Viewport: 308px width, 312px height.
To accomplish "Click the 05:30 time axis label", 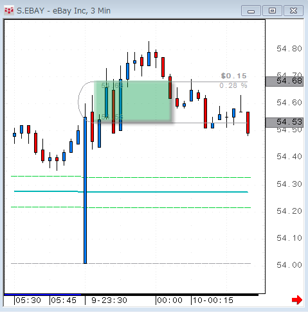I will tap(28, 300).
